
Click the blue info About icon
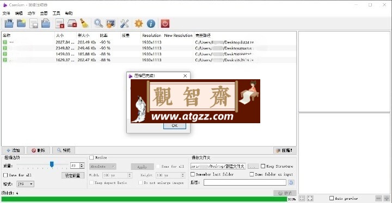(151, 24)
